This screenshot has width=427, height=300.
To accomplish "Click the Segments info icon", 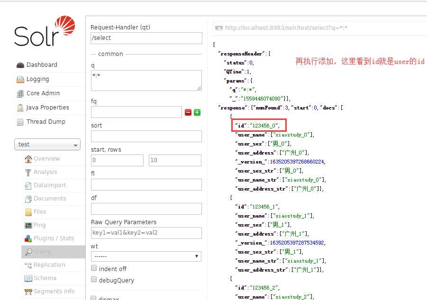I will (28, 291).
